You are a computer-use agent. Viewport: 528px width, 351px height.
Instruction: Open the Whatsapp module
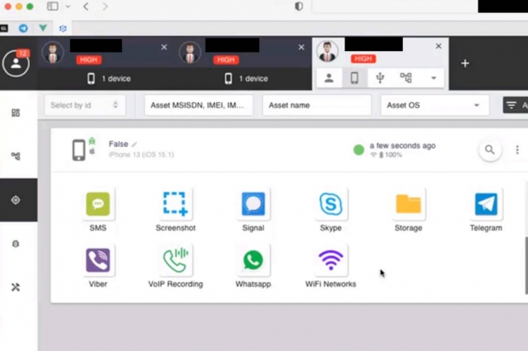click(253, 260)
